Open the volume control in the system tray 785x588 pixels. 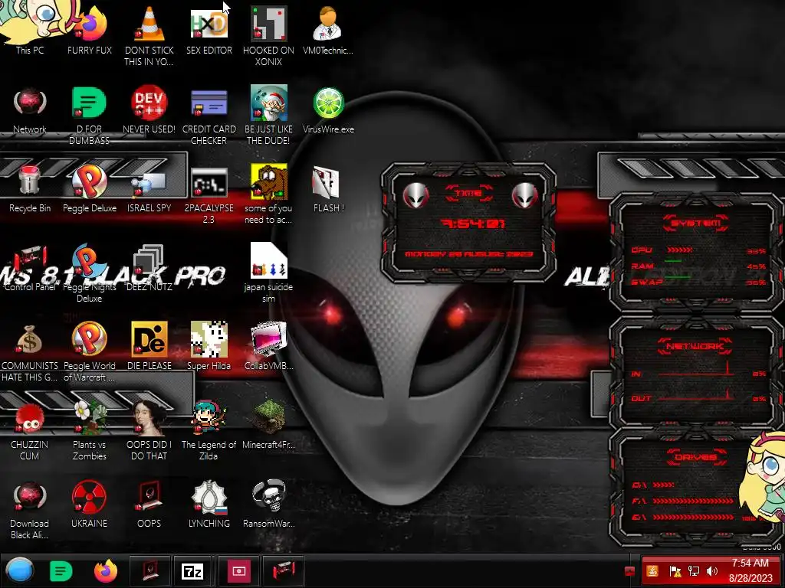tap(712, 571)
